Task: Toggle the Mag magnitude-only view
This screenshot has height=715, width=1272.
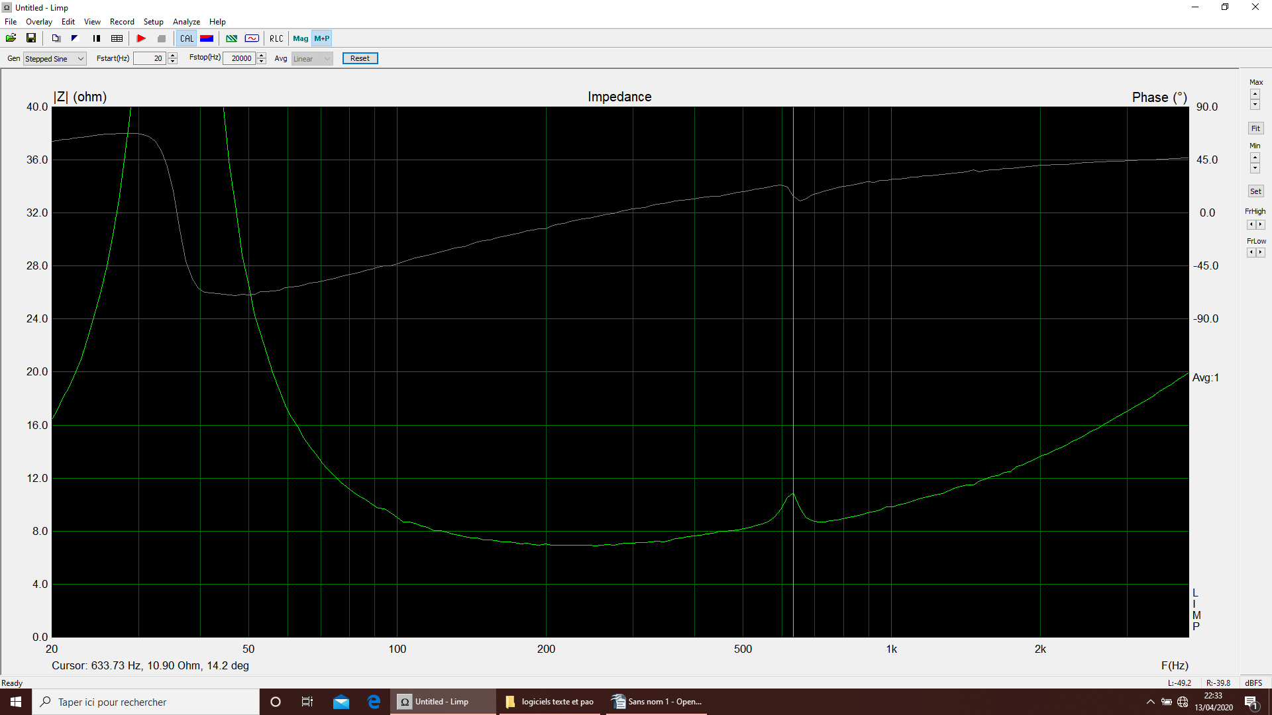Action: 301,38
